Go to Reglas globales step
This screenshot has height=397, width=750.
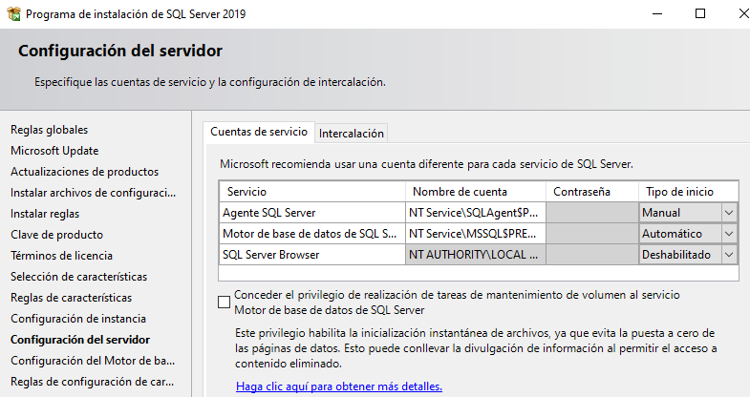pos(50,130)
